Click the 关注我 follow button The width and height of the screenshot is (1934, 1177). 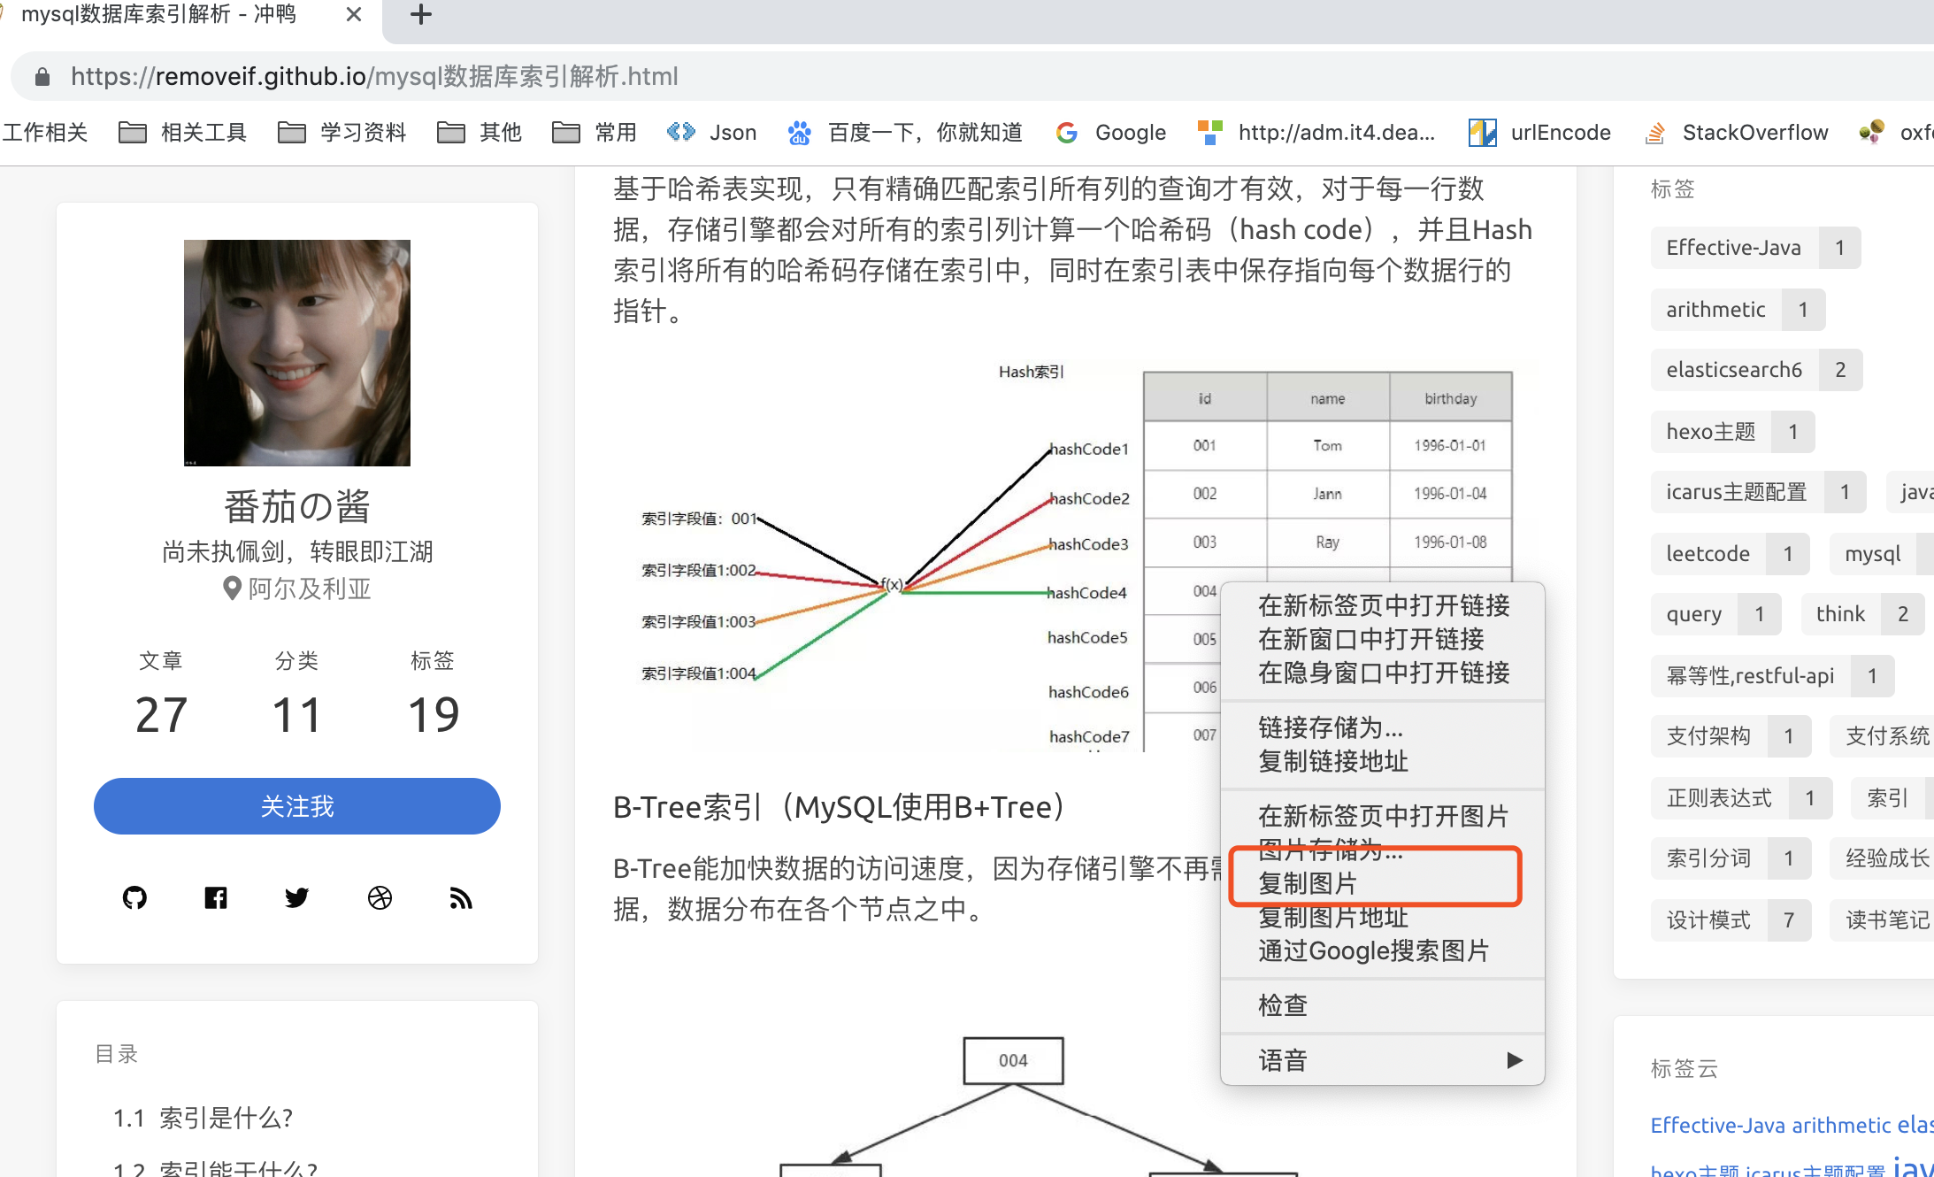[297, 806]
